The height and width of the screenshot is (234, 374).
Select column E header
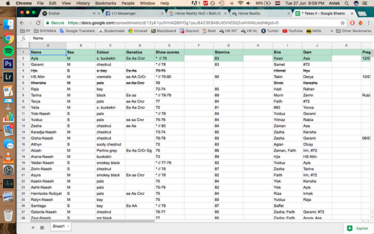(x=169, y=45)
